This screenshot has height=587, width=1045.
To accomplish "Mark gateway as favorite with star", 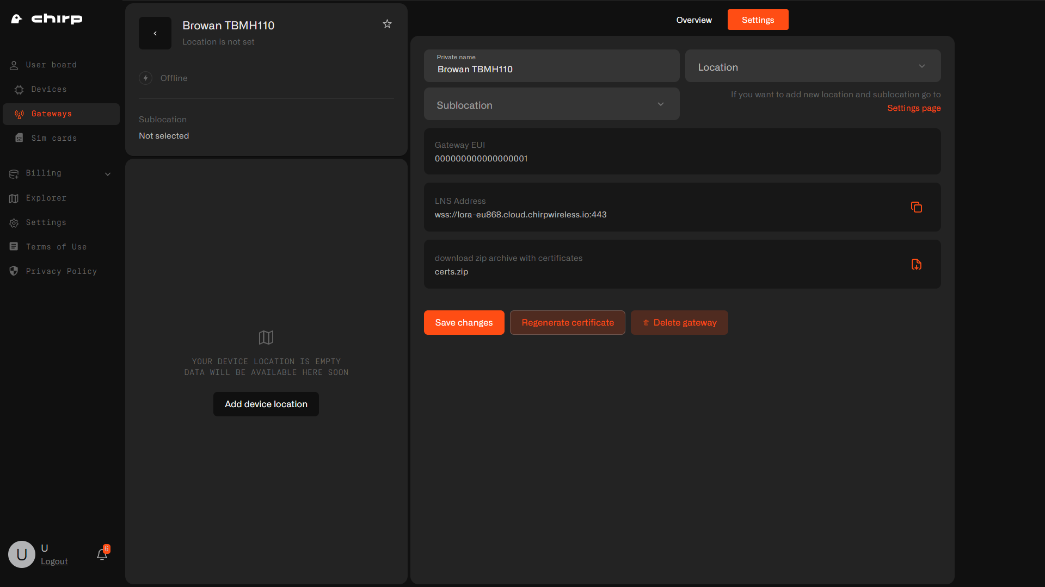I will 387,24.
